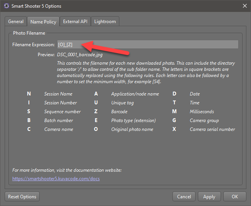Open the smartshooter5.kuvacode.com/docs link
This screenshot has height=206, width=251.
pos(56,179)
